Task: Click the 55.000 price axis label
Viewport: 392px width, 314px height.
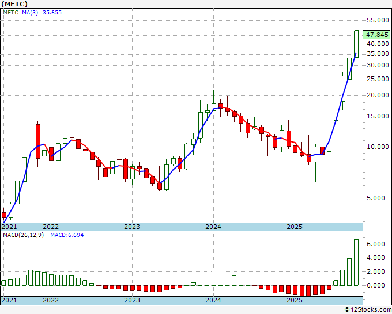Action: [378, 21]
